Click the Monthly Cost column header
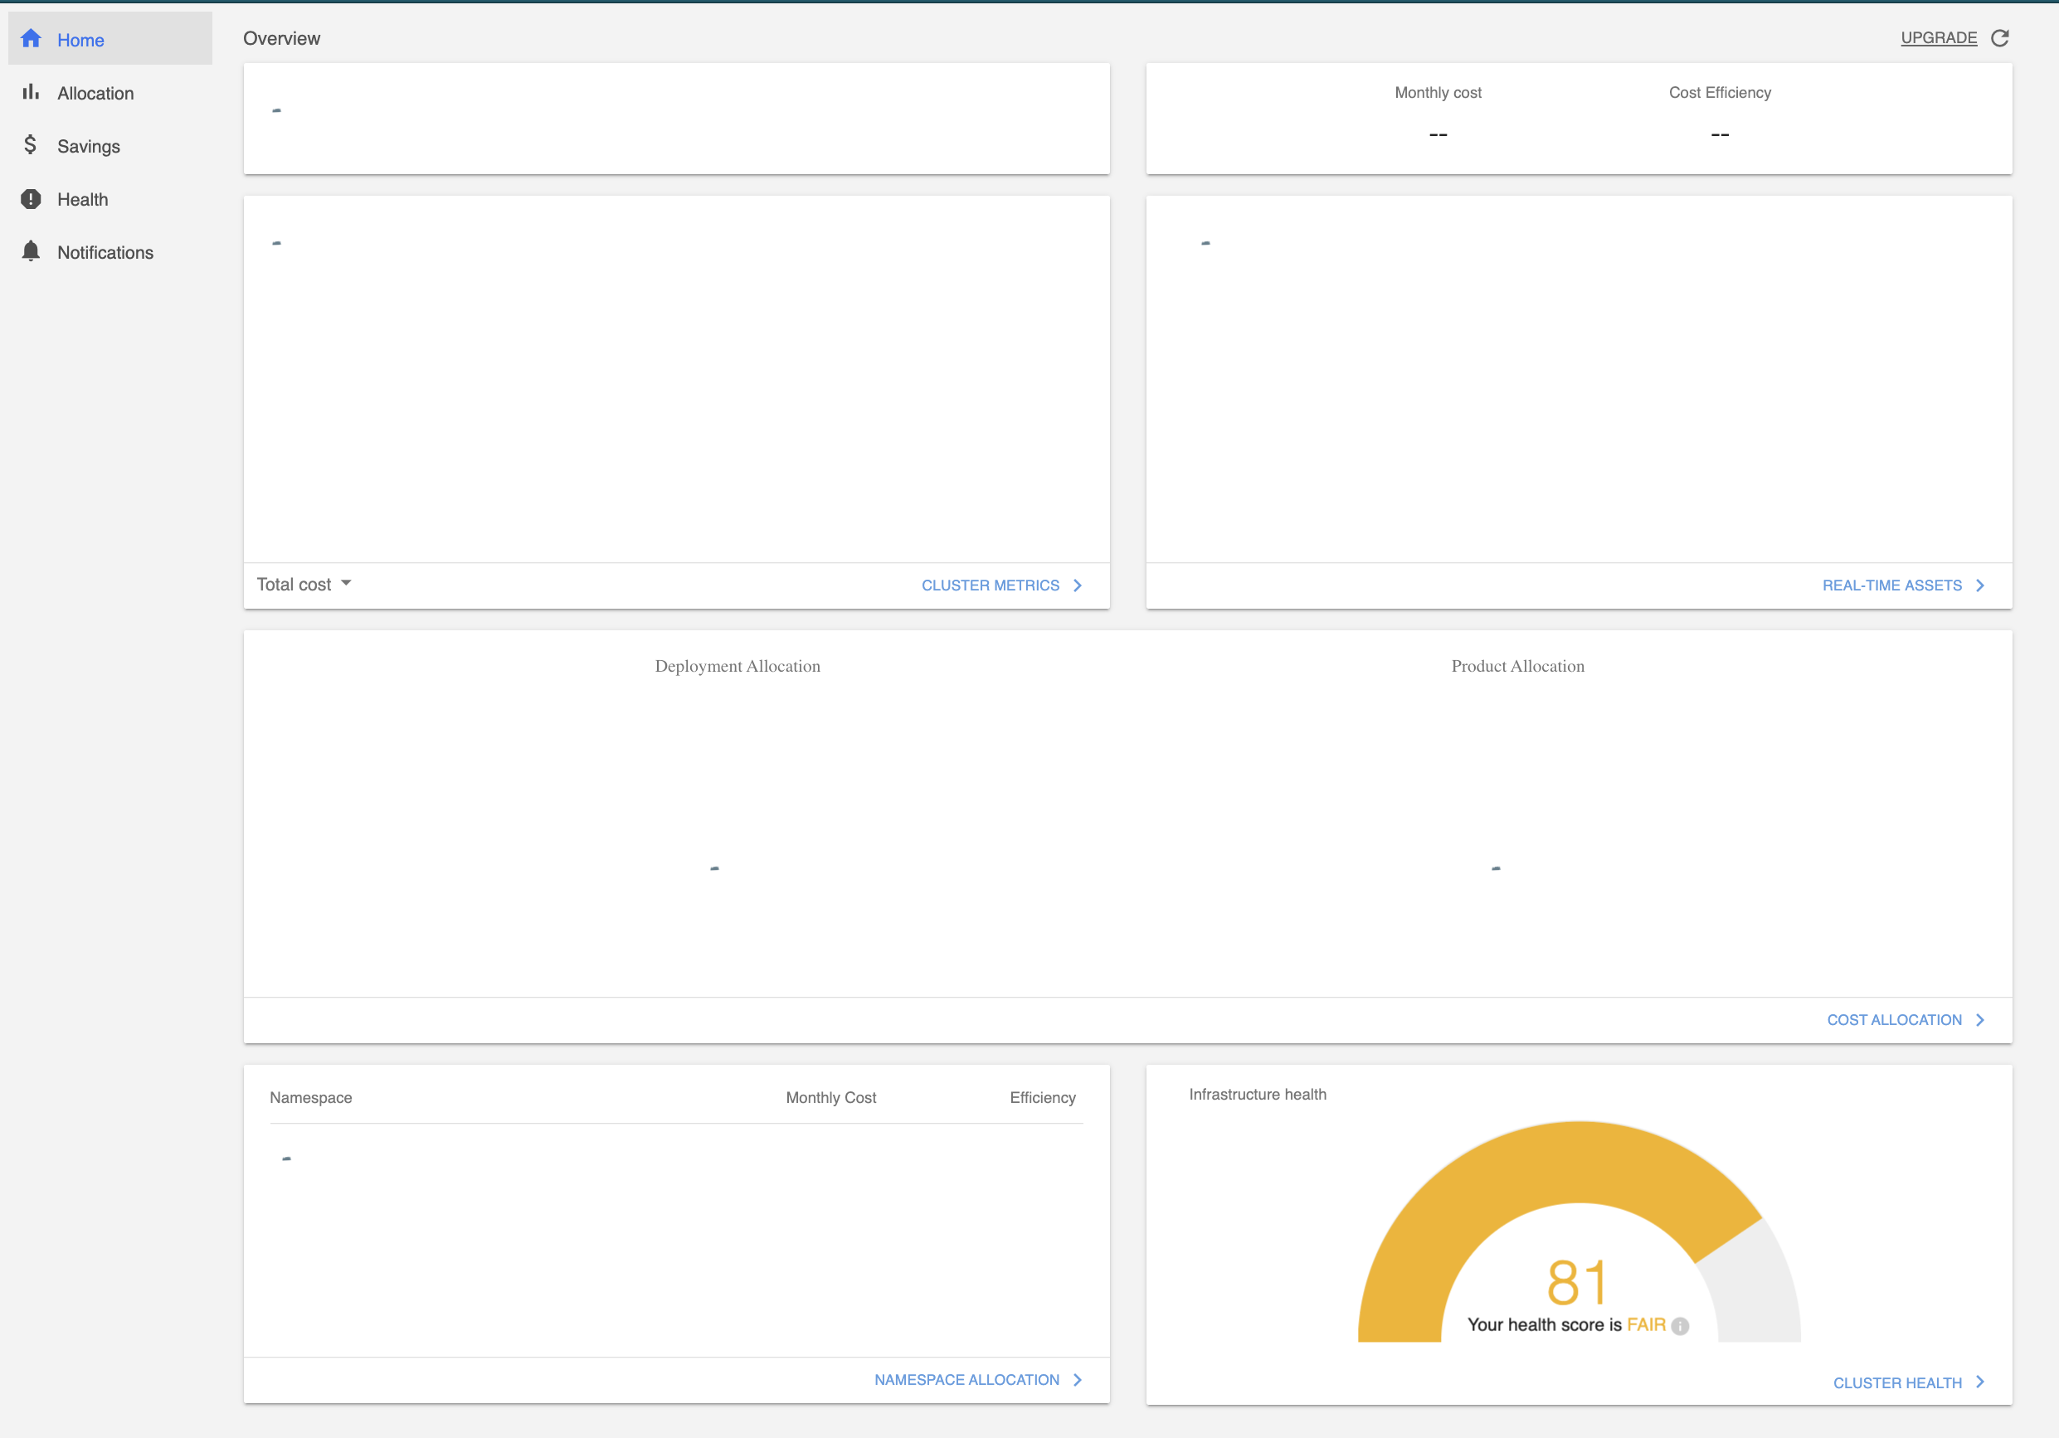This screenshot has height=1438, width=2059. point(830,1097)
